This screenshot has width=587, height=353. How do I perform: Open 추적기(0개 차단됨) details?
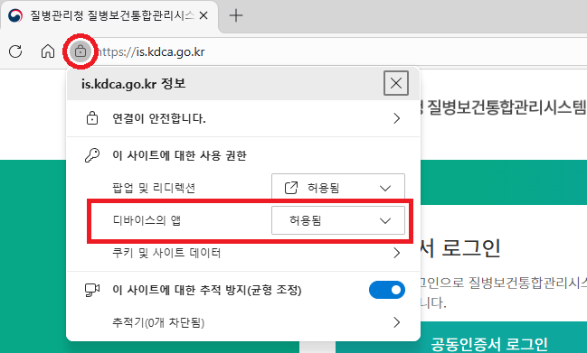pyautogui.click(x=243, y=322)
